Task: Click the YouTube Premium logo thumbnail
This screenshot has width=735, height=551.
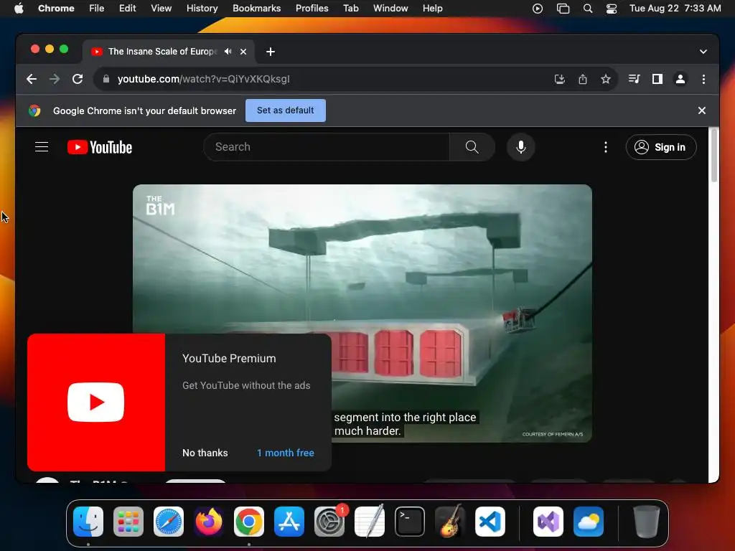Action: point(96,402)
